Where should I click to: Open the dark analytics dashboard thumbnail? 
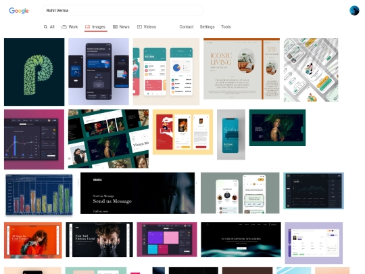click(314, 191)
